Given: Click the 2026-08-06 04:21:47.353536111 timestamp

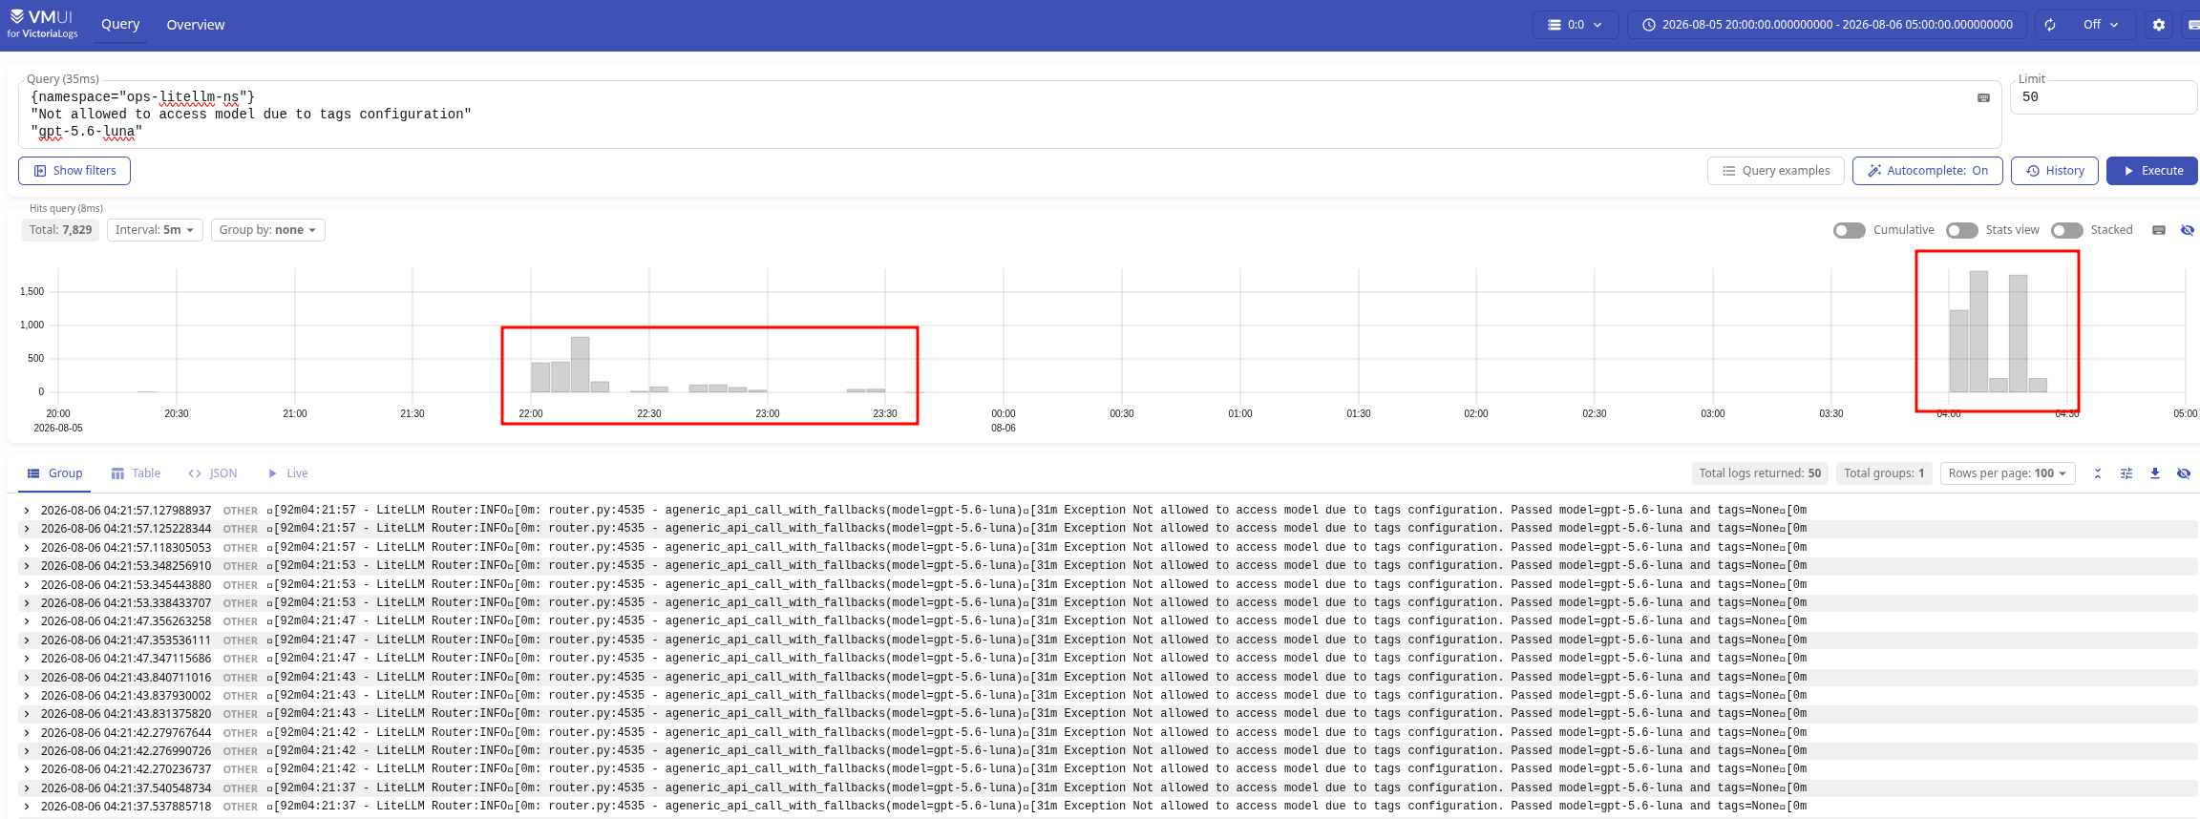Looking at the screenshot, I should click(126, 640).
